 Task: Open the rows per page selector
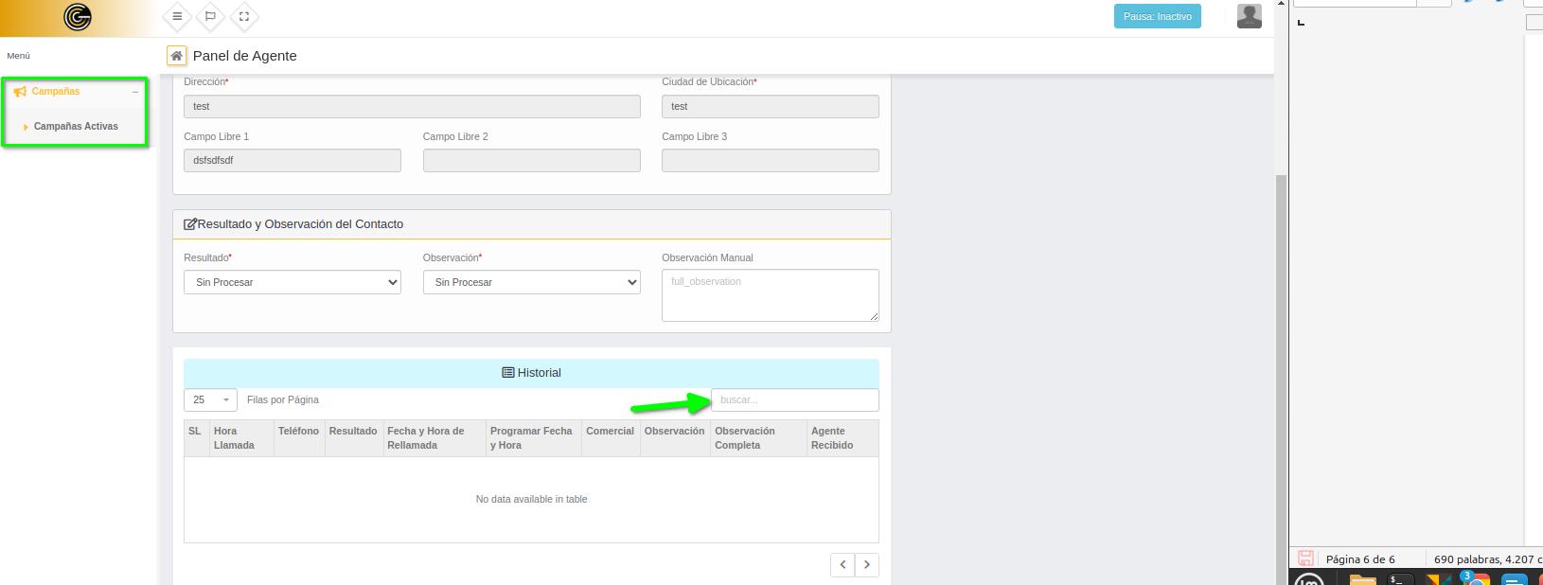click(210, 400)
